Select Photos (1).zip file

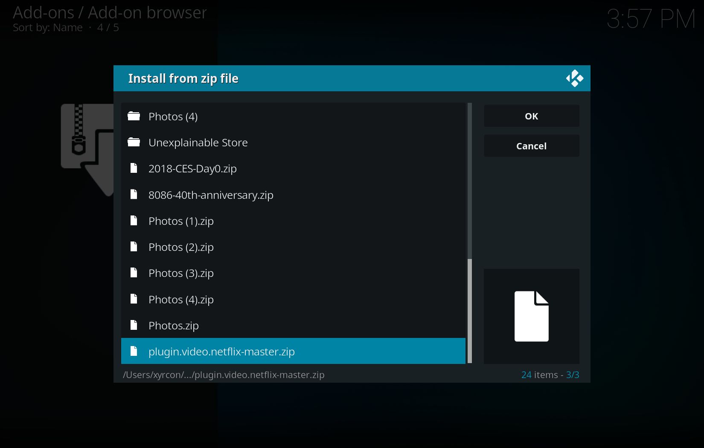pyautogui.click(x=293, y=221)
